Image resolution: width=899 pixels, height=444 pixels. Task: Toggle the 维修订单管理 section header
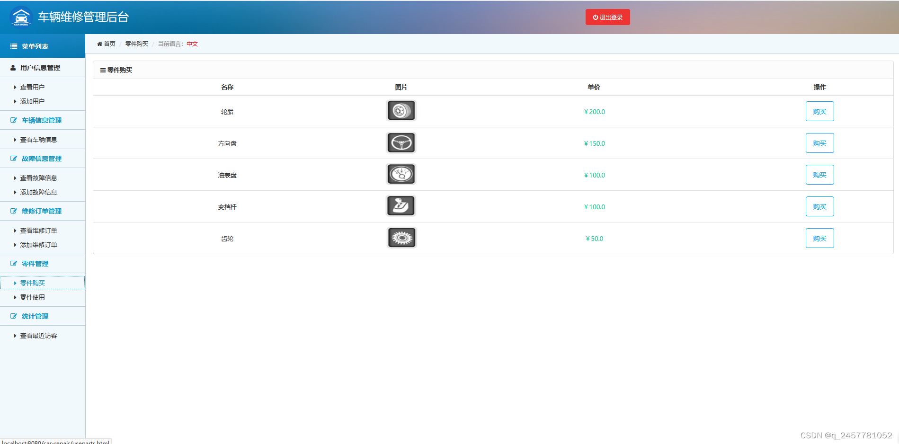43,211
